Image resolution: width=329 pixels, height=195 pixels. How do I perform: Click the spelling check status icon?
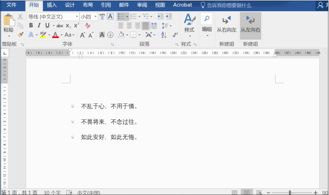point(69,192)
